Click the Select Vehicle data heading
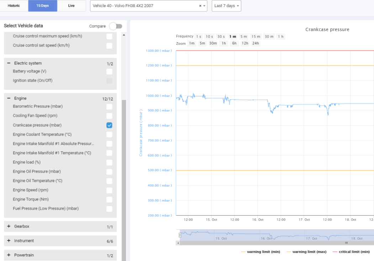The image size is (374, 261). [x=23, y=26]
